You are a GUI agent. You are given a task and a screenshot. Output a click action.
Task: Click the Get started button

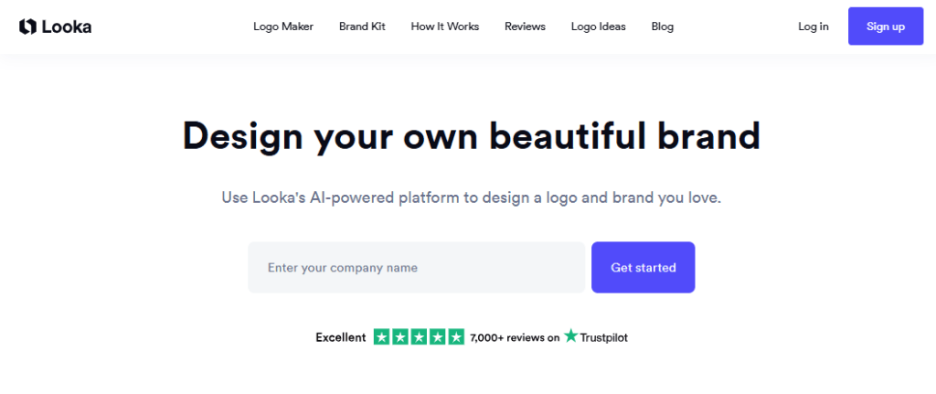(x=643, y=268)
